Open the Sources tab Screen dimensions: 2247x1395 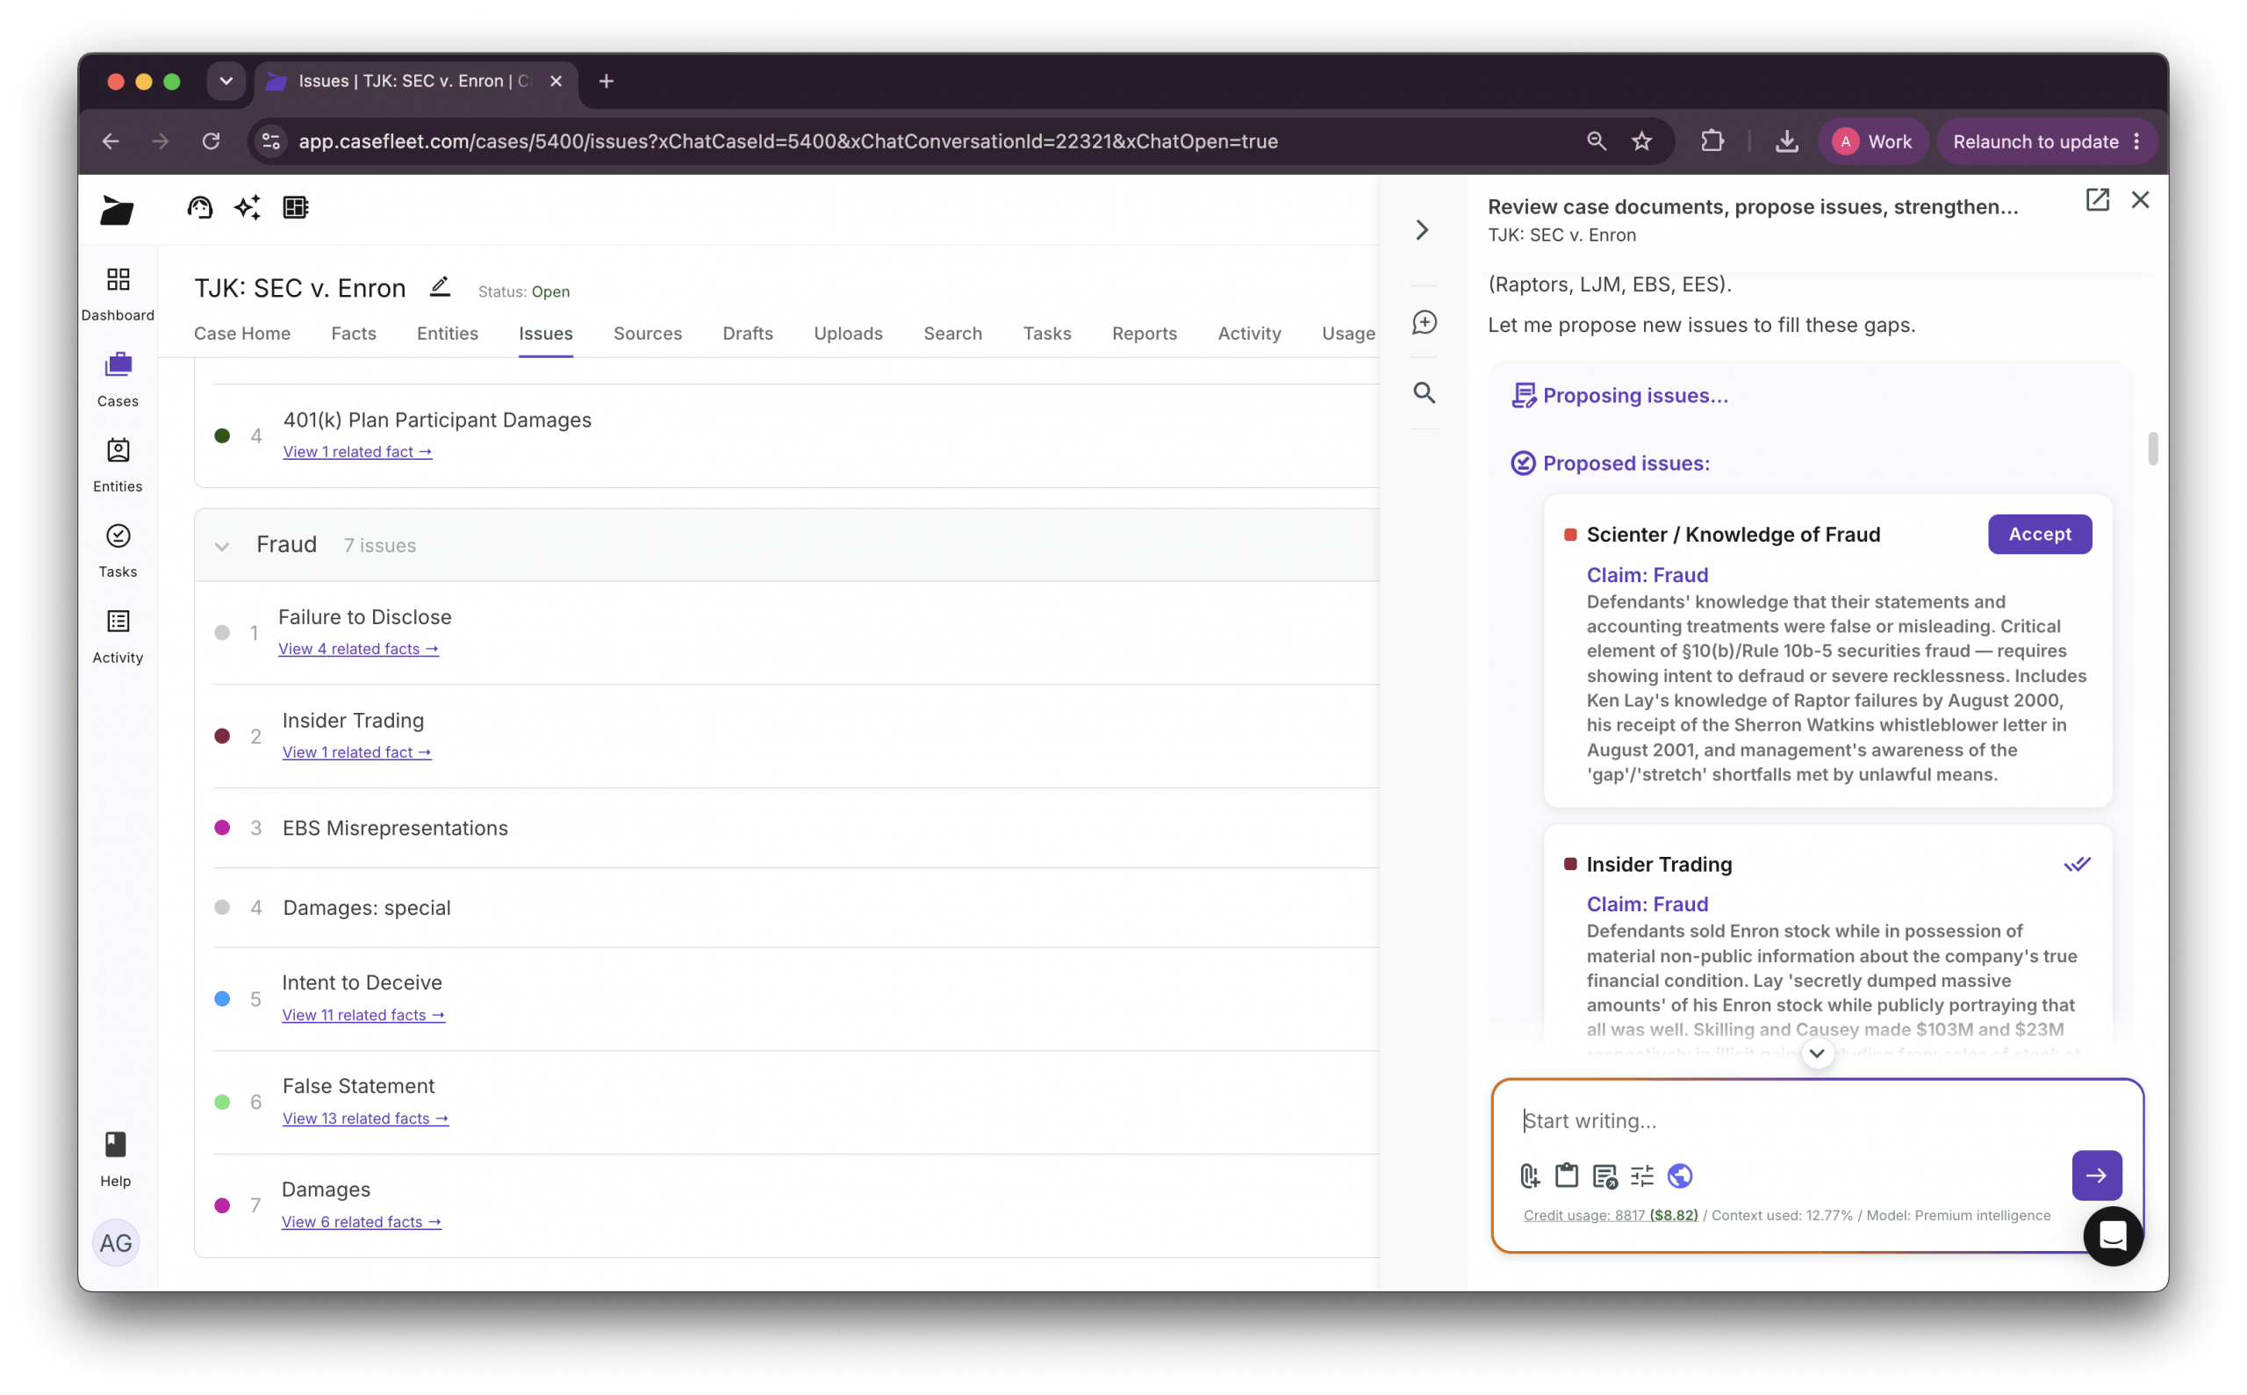[x=648, y=333]
